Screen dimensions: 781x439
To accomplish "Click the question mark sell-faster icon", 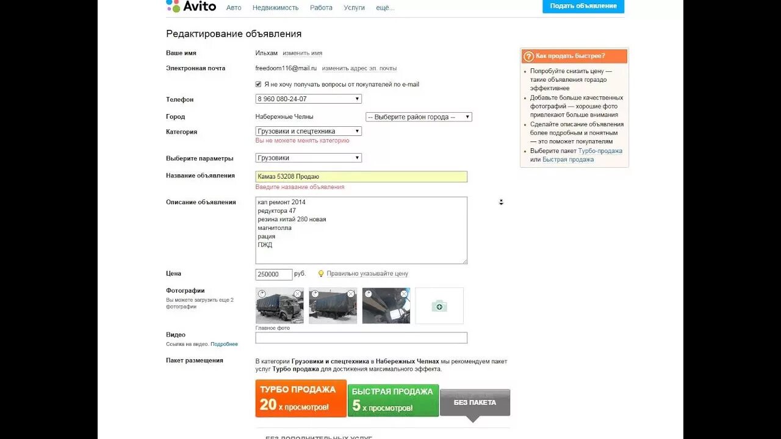I will click(x=528, y=56).
